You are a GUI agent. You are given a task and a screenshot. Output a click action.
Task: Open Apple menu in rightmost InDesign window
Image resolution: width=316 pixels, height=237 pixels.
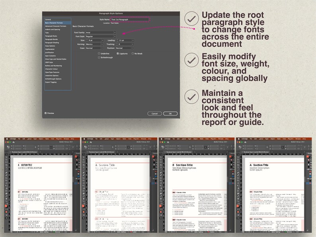pyautogui.click(x=238, y=139)
